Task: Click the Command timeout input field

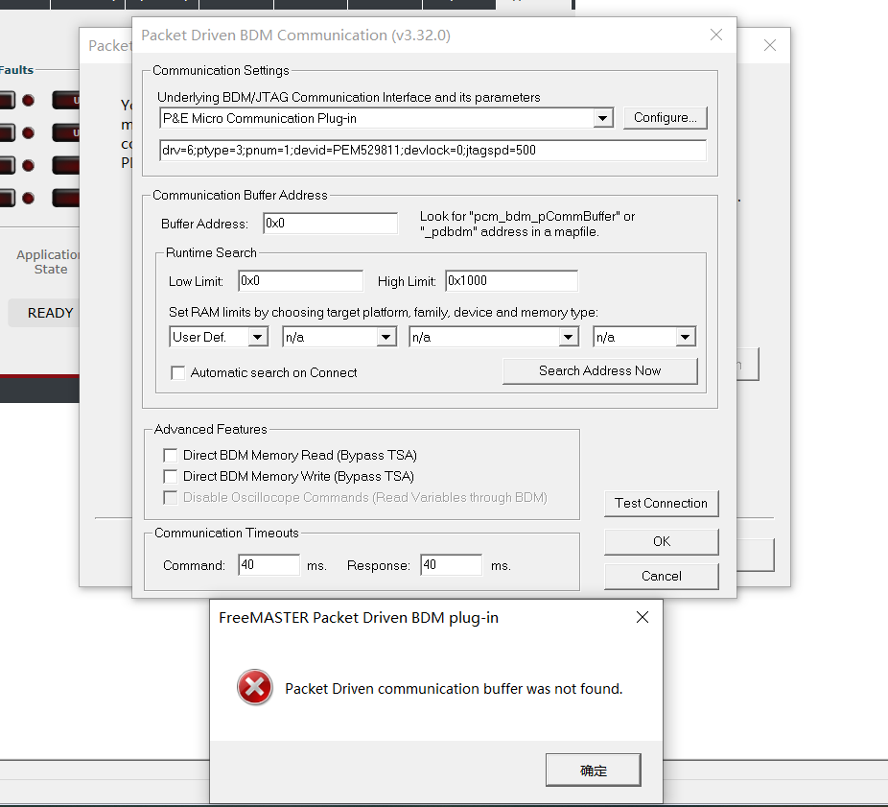Action: click(x=269, y=564)
